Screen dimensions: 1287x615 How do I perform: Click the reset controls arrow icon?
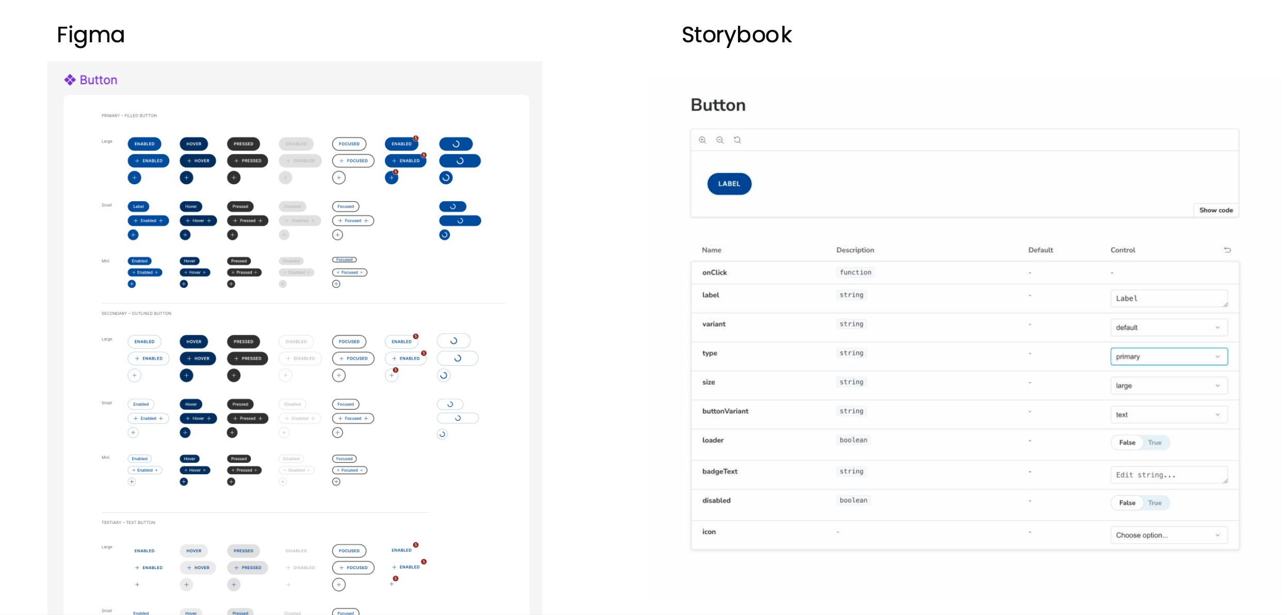click(x=1227, y=250)
